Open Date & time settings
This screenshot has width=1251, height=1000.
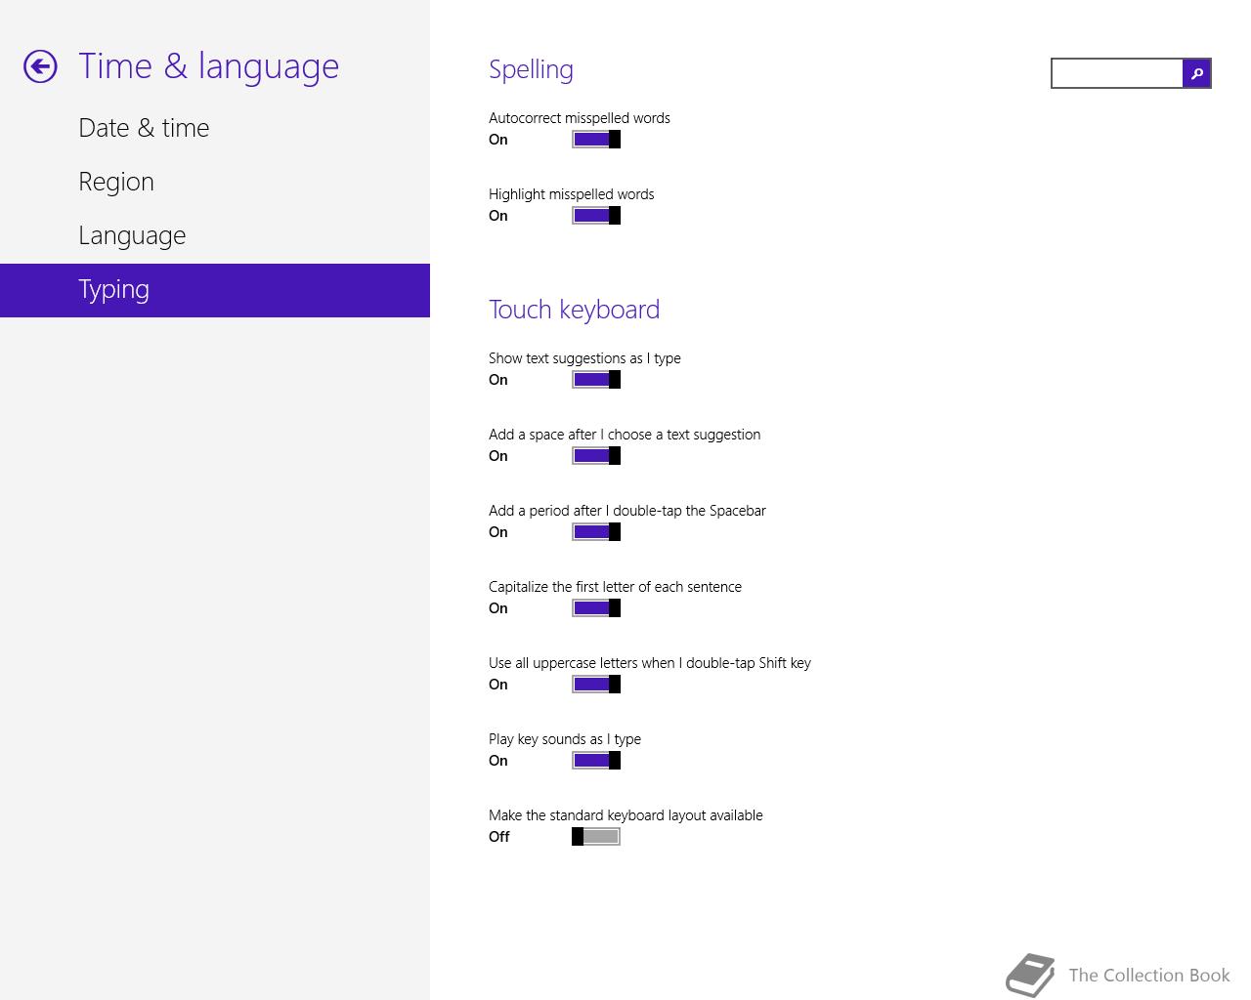click(144, 128)
